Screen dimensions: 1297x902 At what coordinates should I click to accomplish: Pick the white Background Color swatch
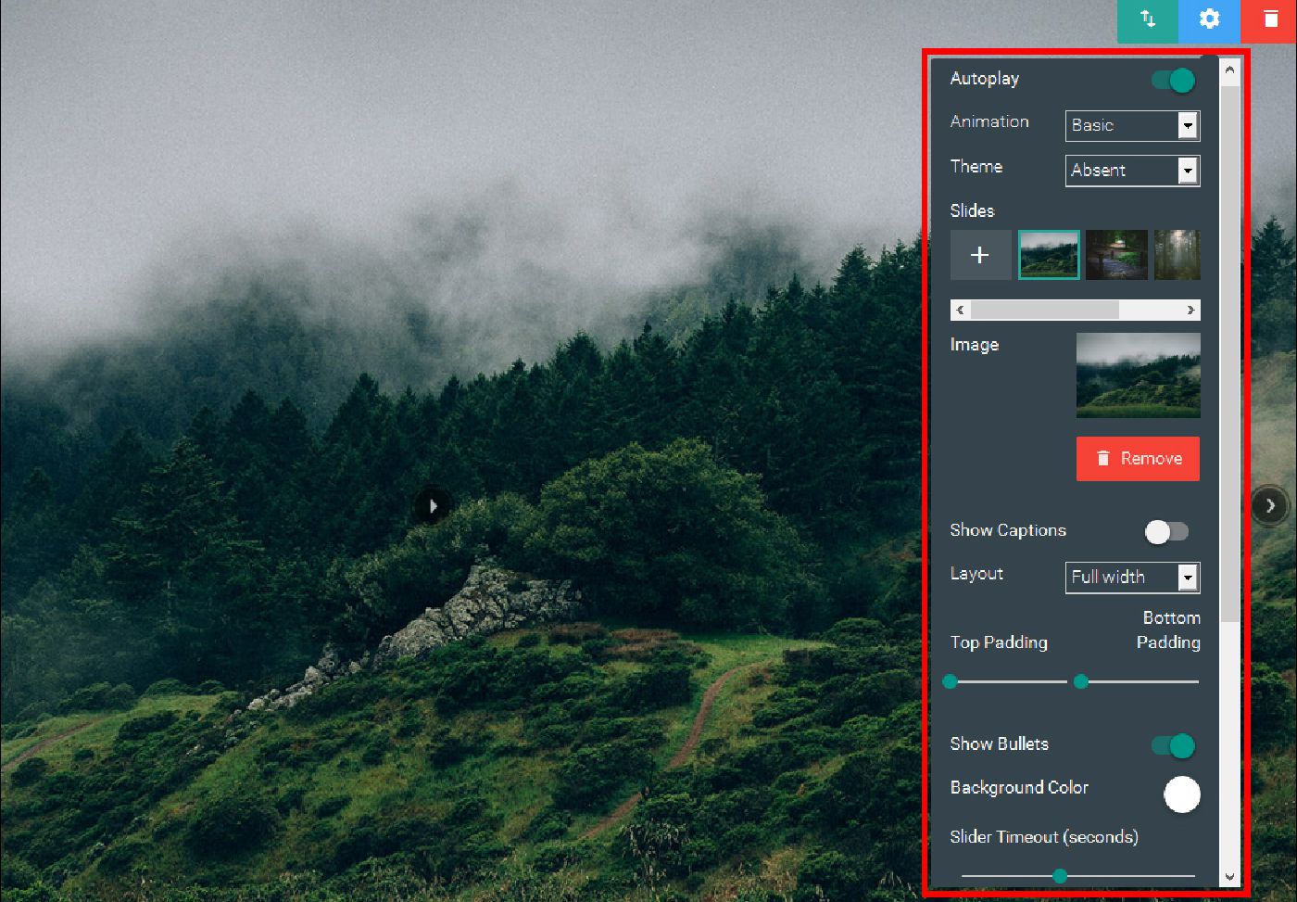[1181, 794]
